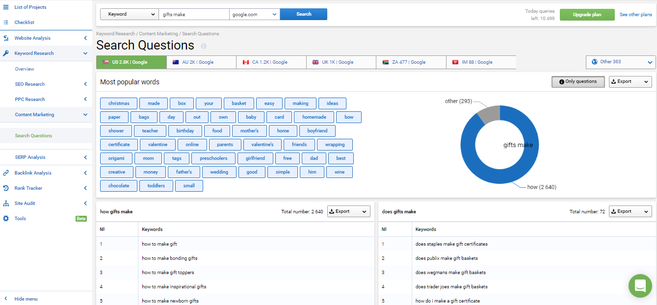Click the Tools gear icon

click(x=6, y=219)
